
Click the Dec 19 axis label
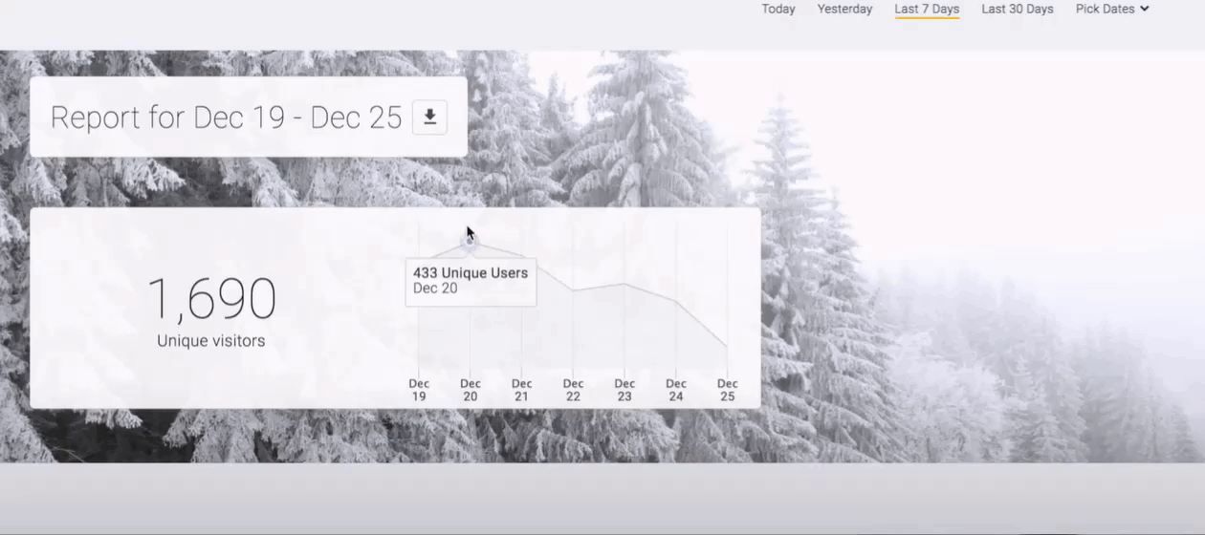coord(419,390)
